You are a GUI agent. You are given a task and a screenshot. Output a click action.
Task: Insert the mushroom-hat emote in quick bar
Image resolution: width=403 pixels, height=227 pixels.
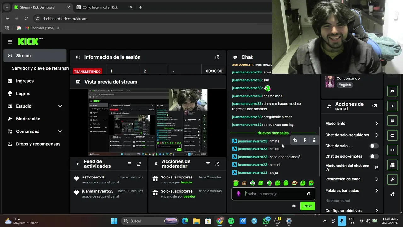(x=294, y=183)
